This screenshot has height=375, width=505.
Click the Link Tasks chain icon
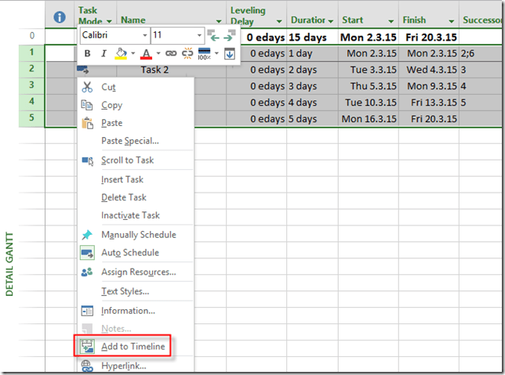pos(171,54)
